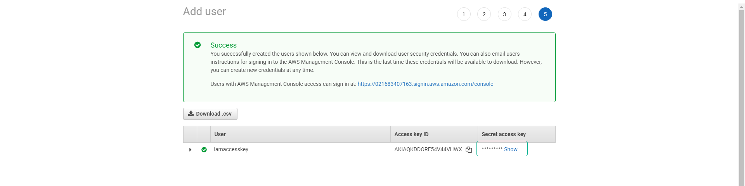This screenshot has height=186, width=745.
Task: Go to step 3 of Add user
Action: point(504,14)
